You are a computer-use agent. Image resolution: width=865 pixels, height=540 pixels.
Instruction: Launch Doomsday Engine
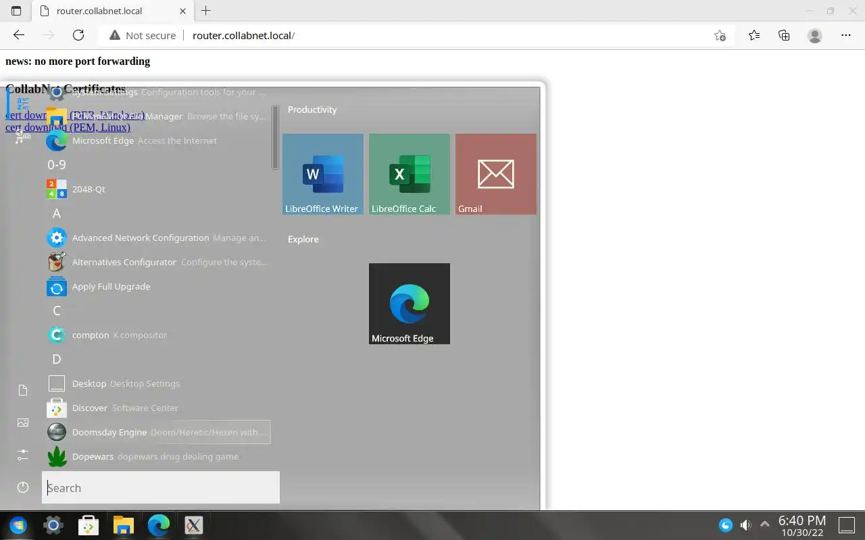[157, 432]
